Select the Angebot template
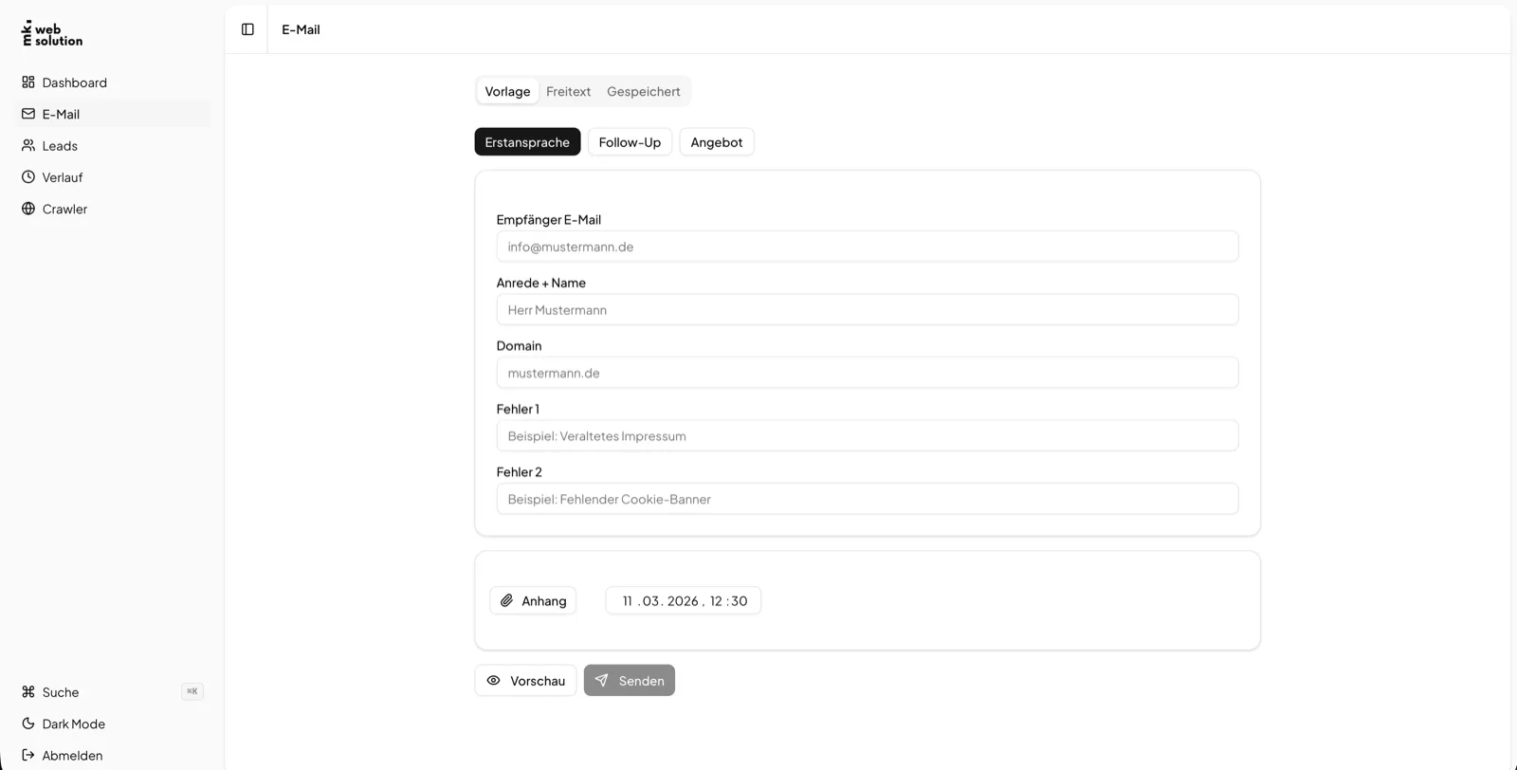This screenshot has width=1517, height=770. tap(717, 142)
